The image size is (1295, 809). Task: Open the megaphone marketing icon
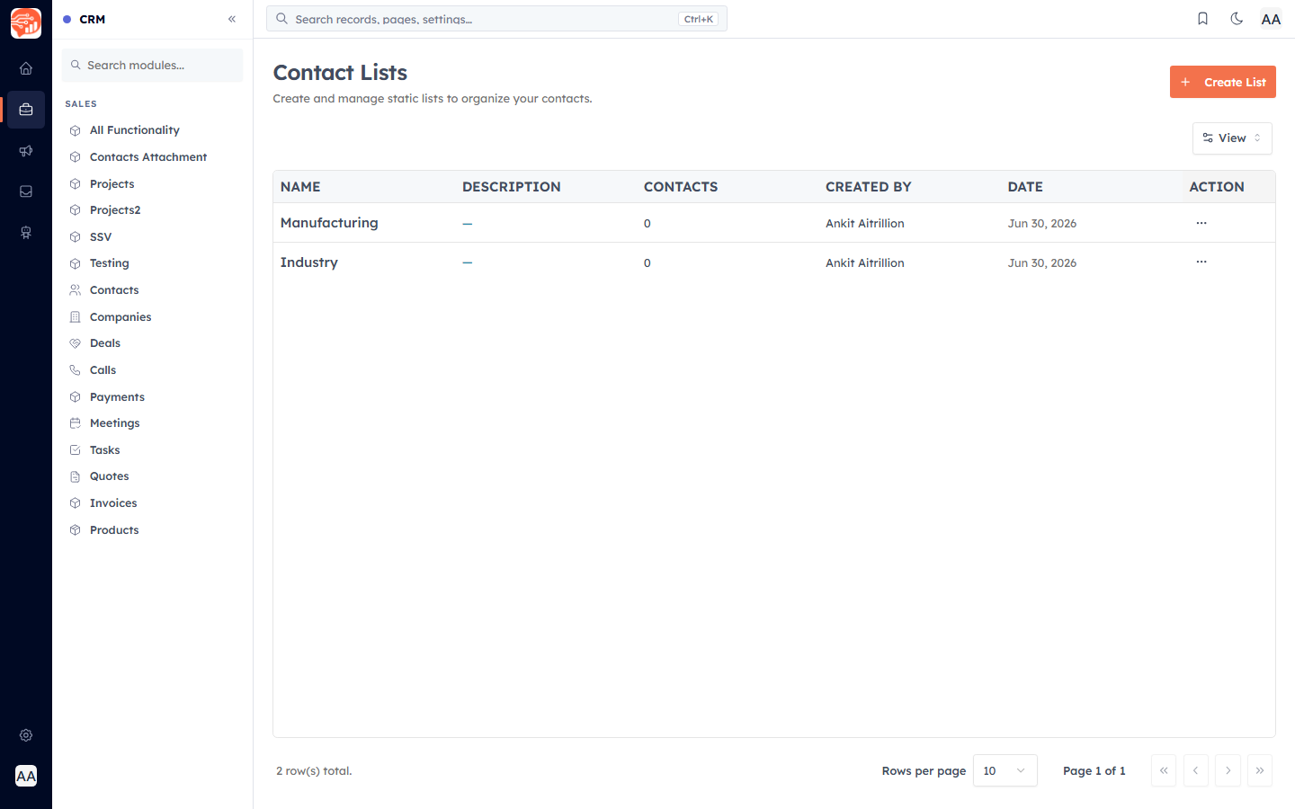coord(26,151)
